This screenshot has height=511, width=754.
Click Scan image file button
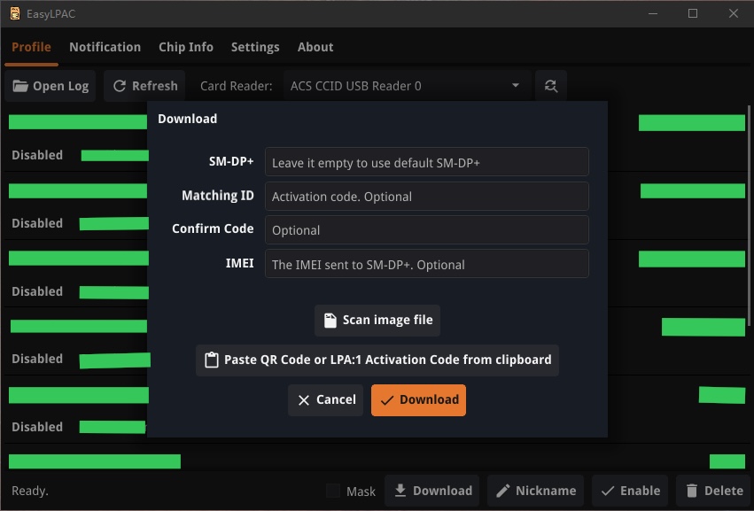[377, 320]
